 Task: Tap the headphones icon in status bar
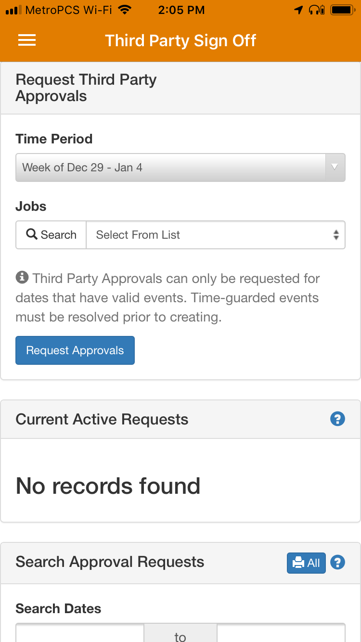click(x=315, y=10)
